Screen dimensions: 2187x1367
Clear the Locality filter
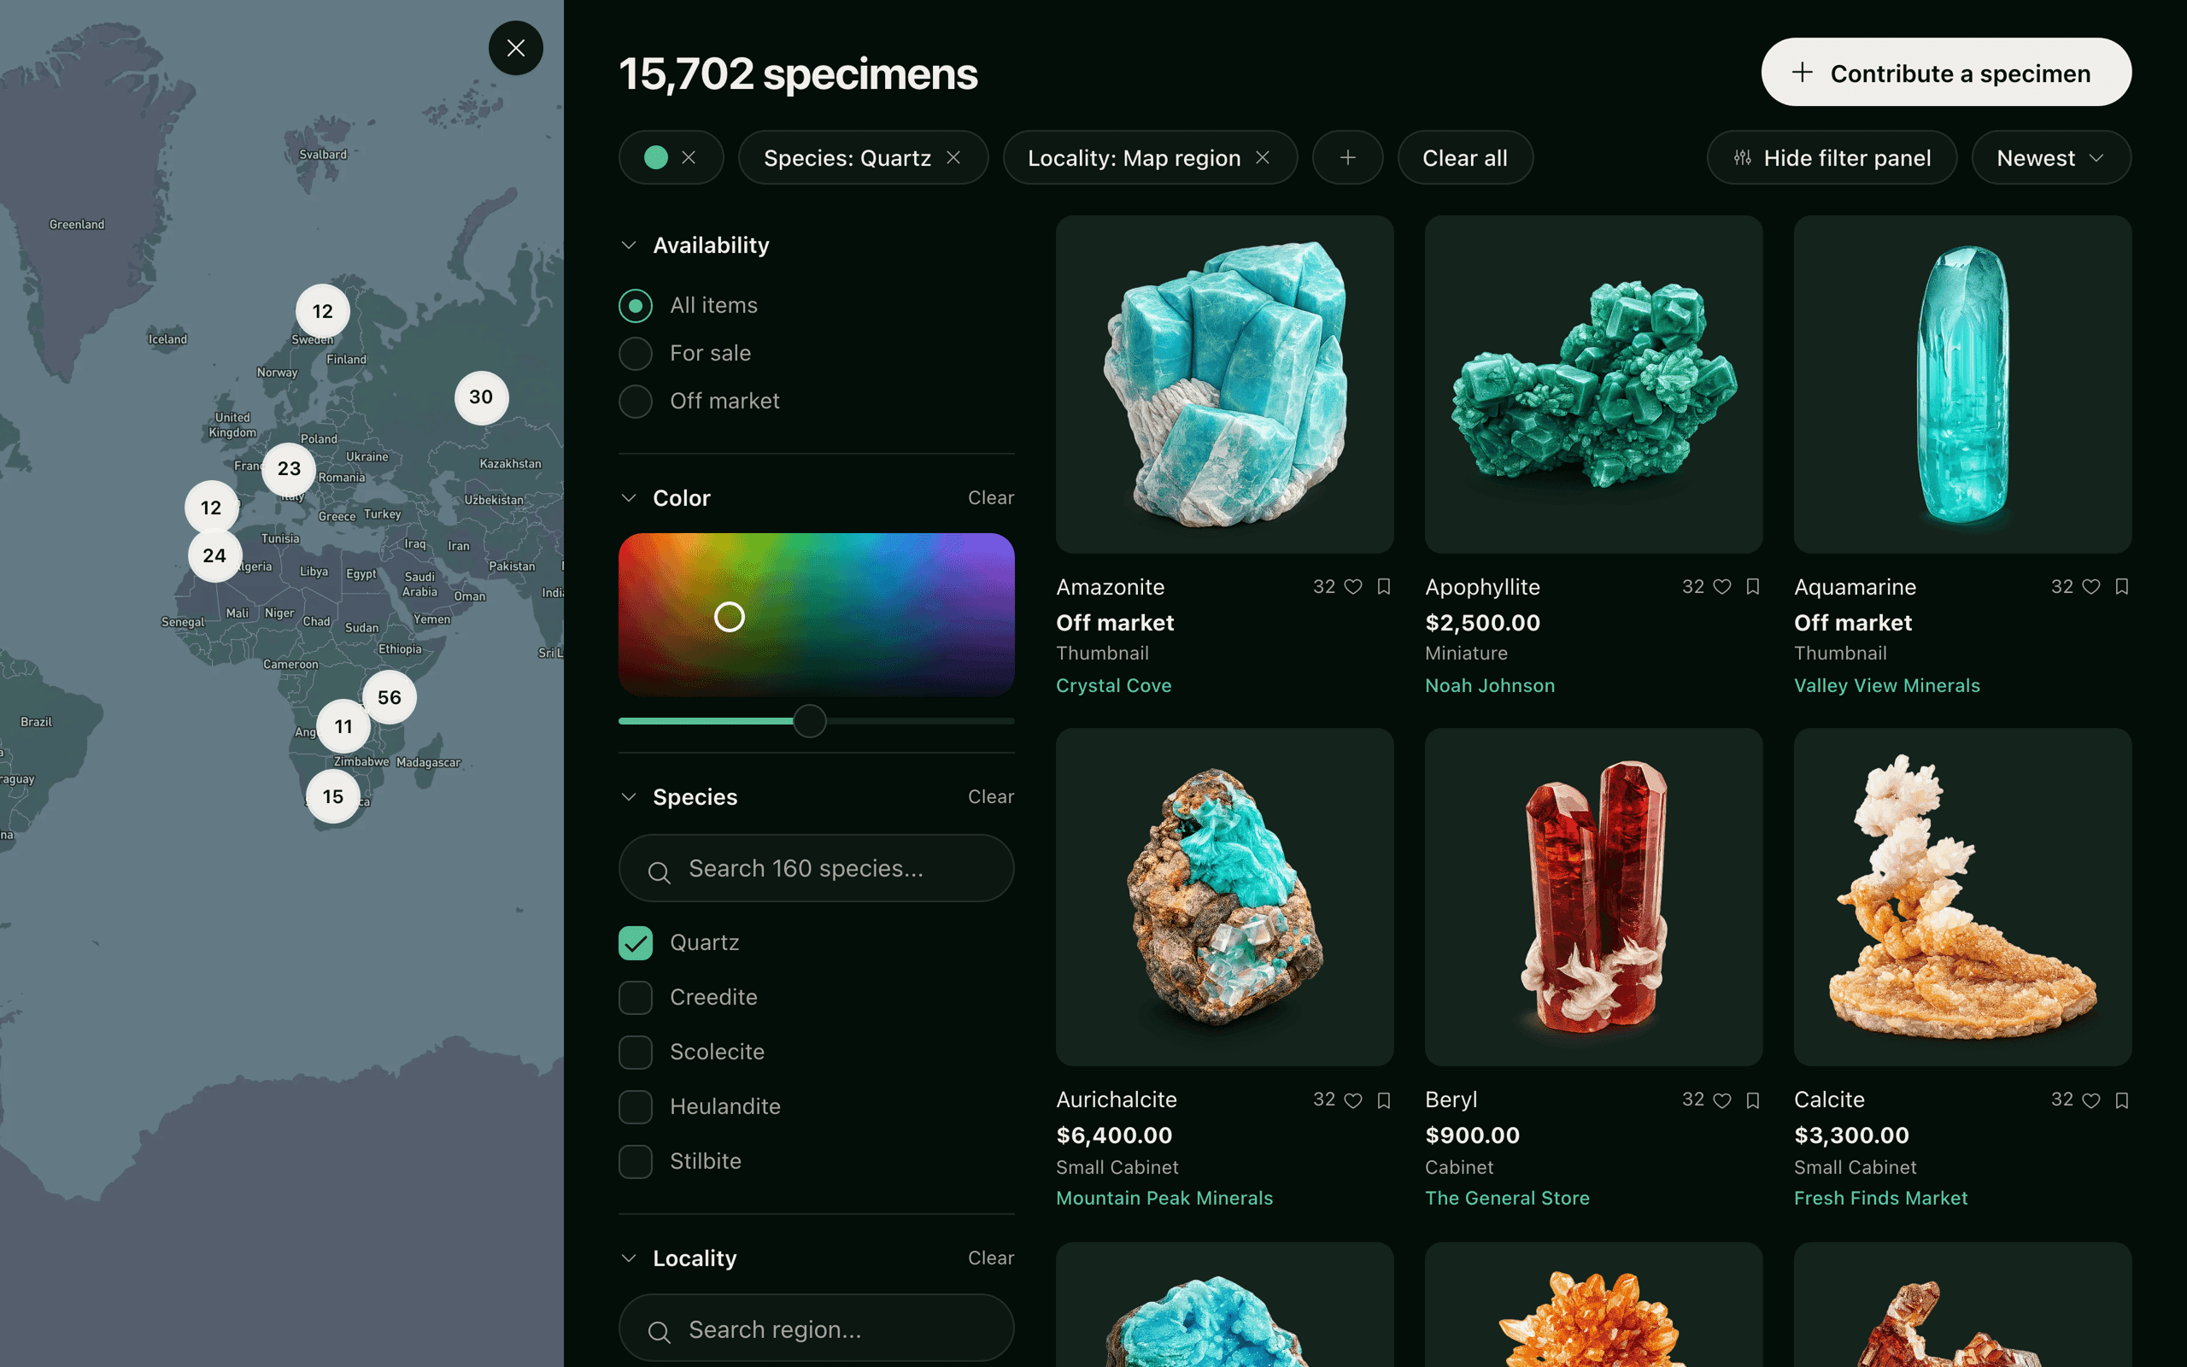(990, 1258)
